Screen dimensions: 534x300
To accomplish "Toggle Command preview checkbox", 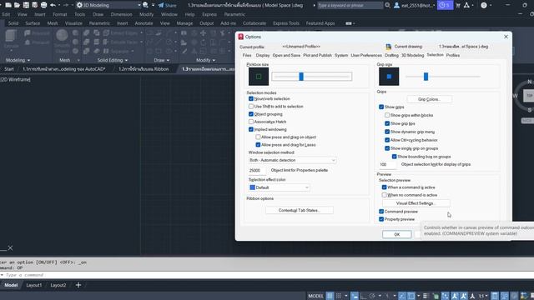I will tap(381, 212).
